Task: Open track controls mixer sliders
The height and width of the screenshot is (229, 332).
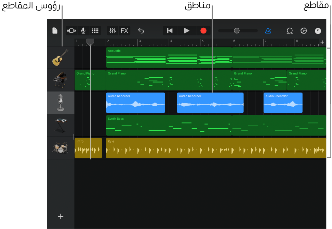Action: [x=112, y=31]
